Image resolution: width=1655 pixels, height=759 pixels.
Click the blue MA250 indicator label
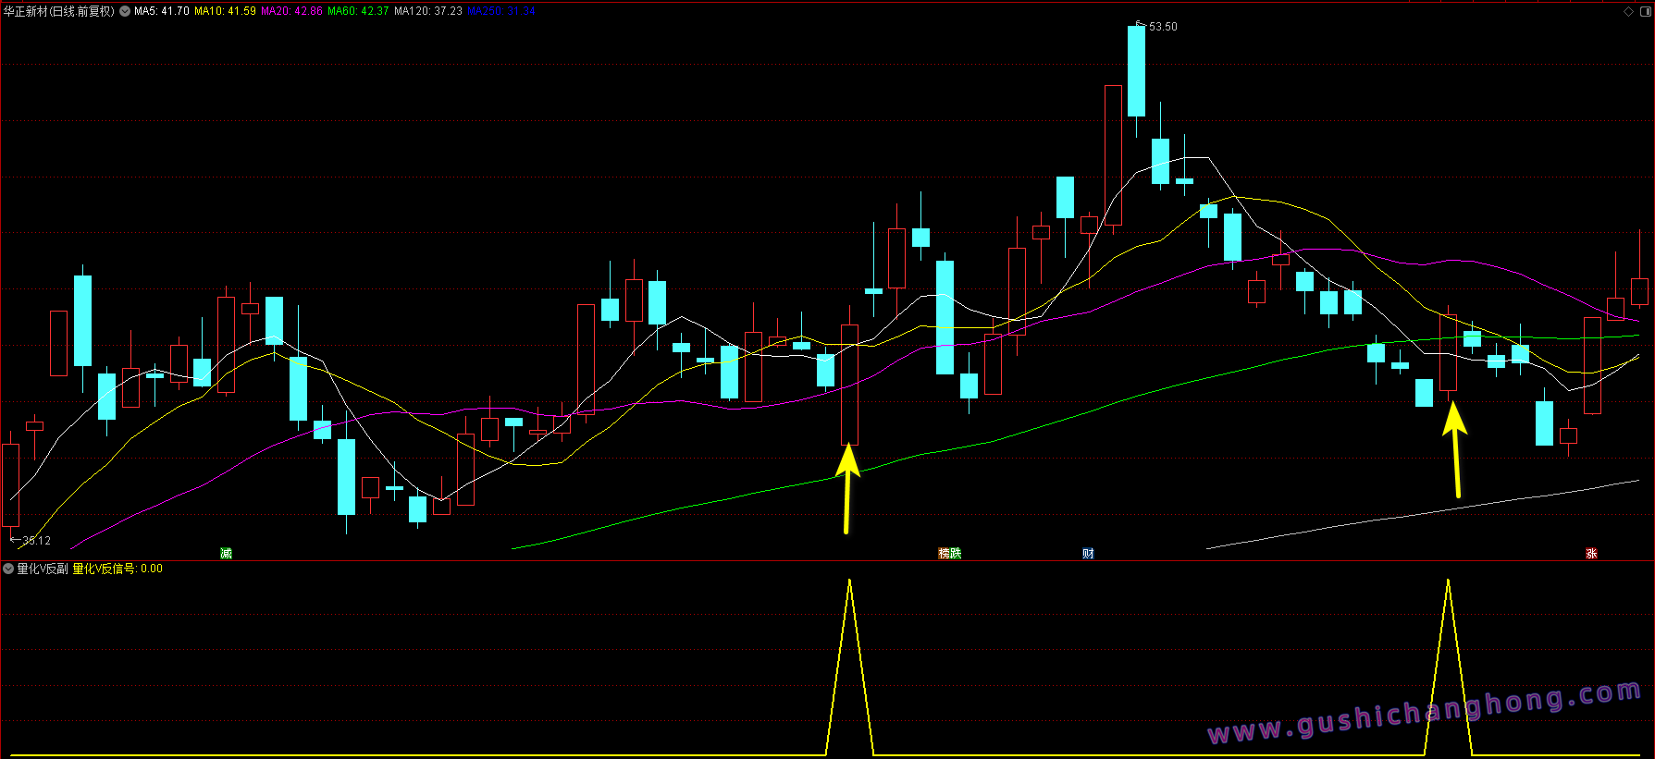coord(500,11)
